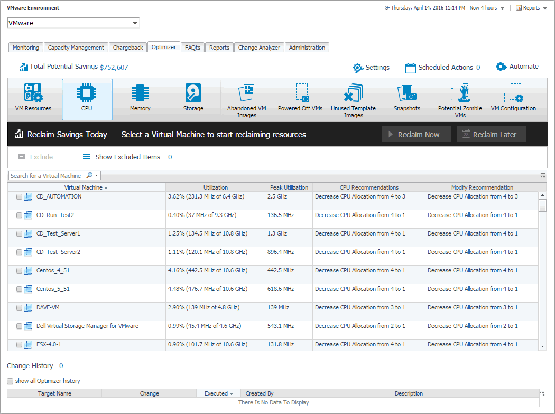Image resolution: width=555 pixels, height=414 pixels.
Task: Tick the DAVE-VM row checkbox
Action: click(x=20, y=308)
